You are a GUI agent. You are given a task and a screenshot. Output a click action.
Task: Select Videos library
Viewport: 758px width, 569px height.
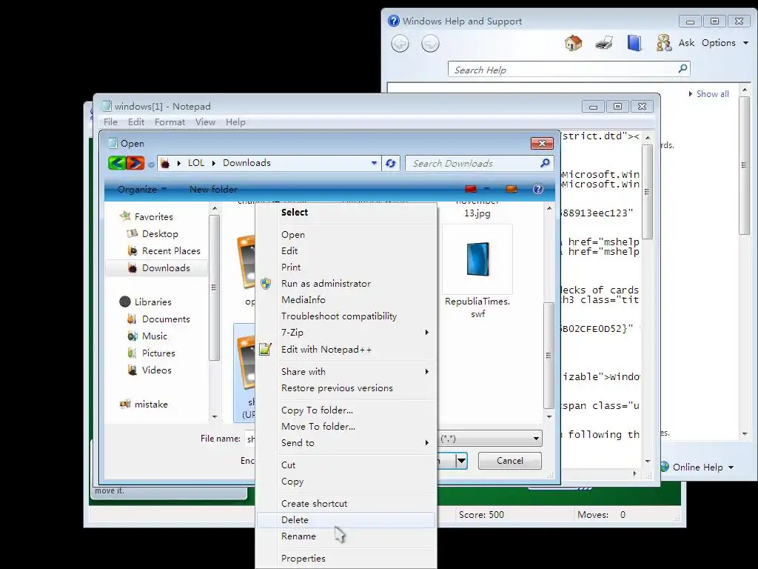157,370
